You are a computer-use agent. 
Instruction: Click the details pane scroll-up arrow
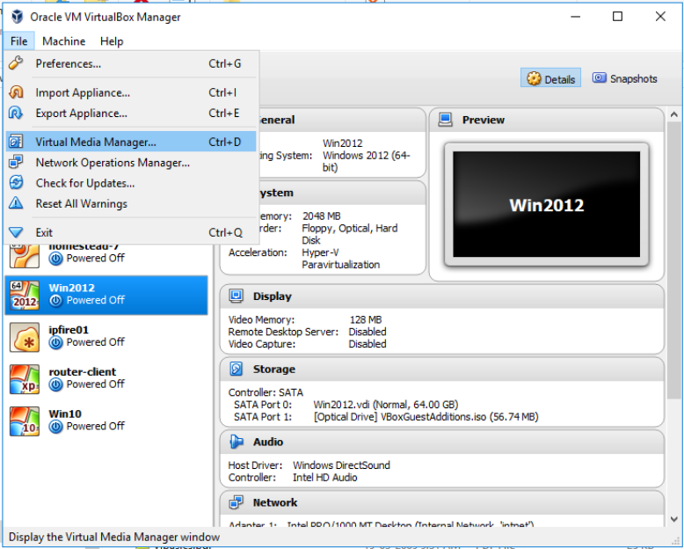tap(674, 114)
